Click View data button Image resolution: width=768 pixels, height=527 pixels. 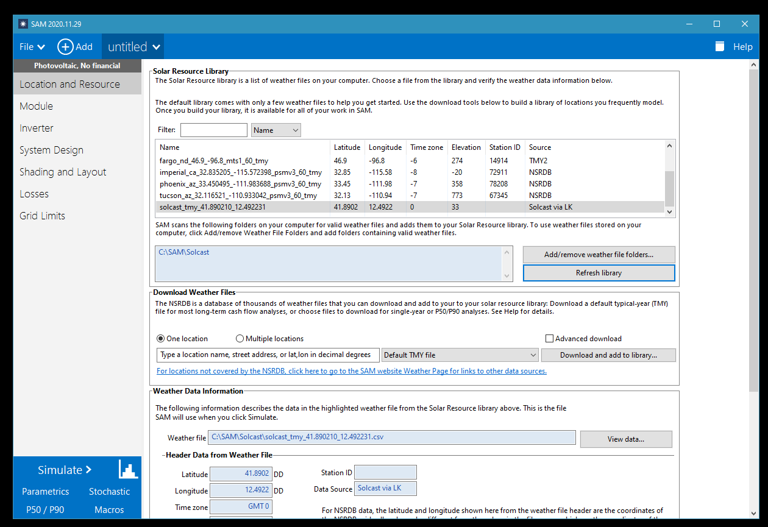[626, 439]
